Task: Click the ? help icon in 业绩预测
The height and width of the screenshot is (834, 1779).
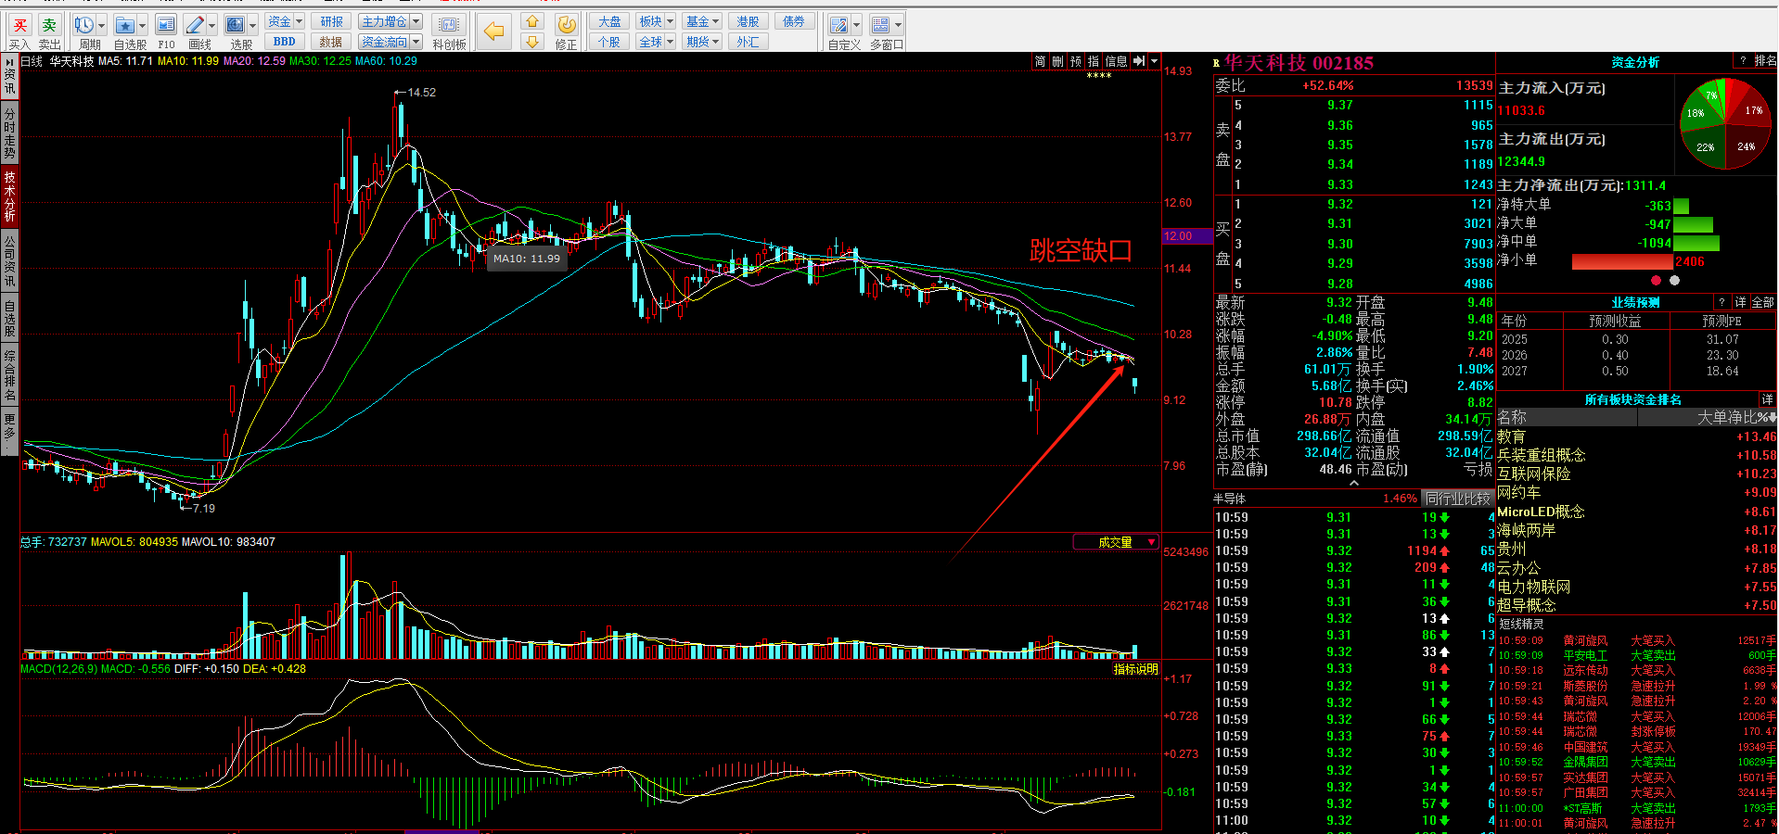Action: pyautogui.click(x=1721, y=302)
